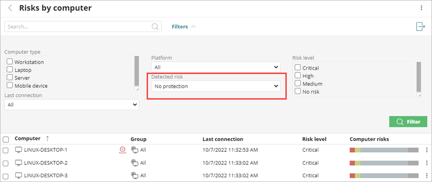Viewport: 432px width, 182px height.
Task: Sort by Last connection column header
Action: pos(223,139)
